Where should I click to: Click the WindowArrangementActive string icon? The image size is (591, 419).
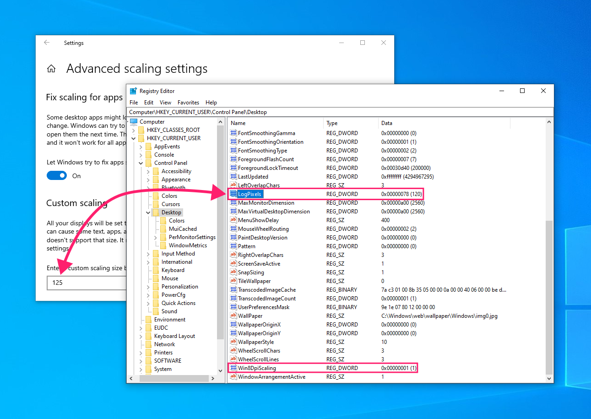[233, 377]
